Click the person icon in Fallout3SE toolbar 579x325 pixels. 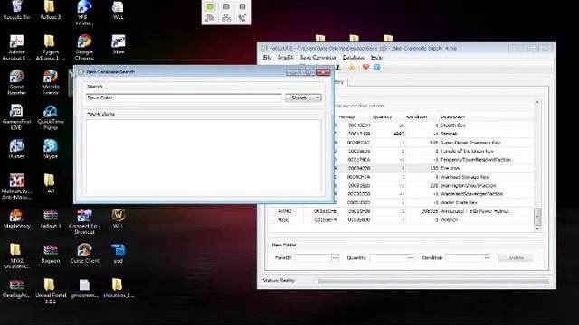(338, 67)
